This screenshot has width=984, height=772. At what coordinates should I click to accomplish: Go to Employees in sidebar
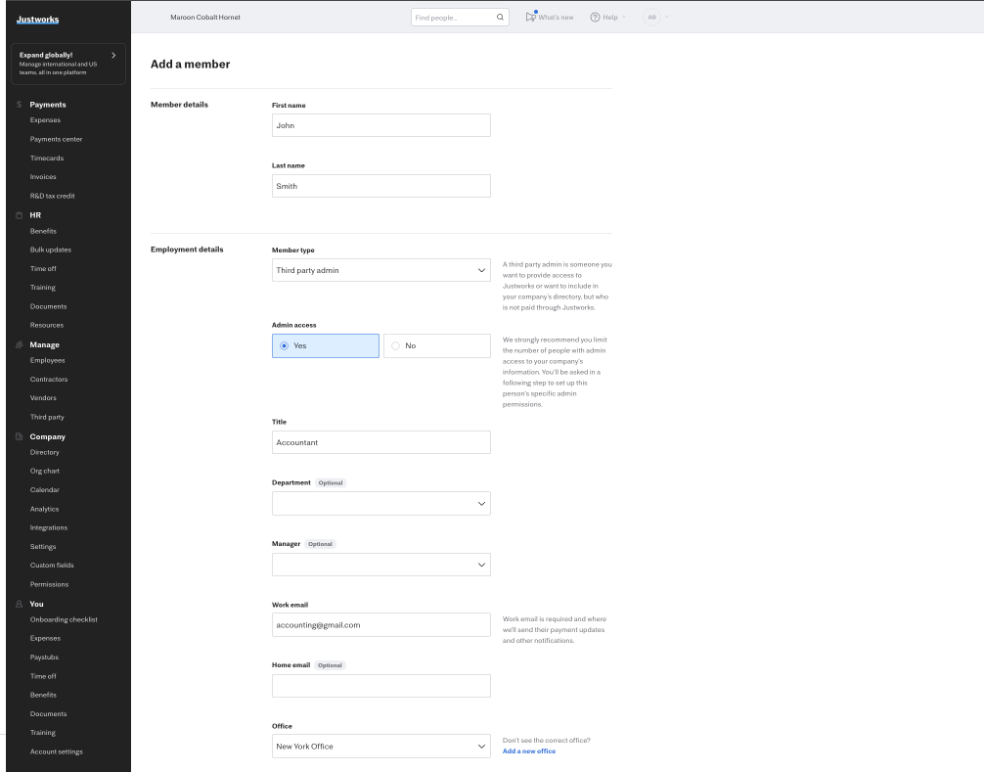(49, 361)
